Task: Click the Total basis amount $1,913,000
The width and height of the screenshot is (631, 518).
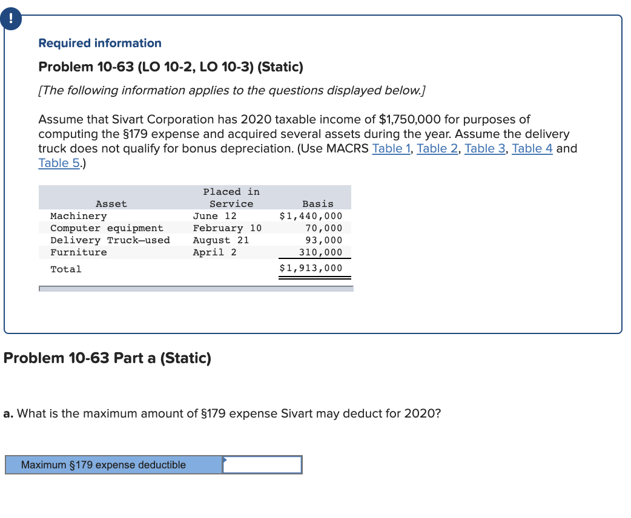Action: coord(311,267)
